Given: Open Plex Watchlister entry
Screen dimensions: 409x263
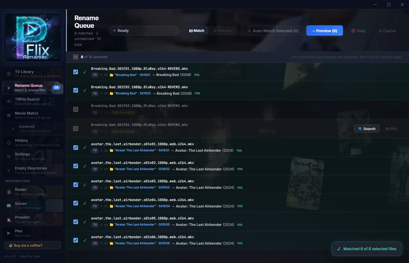Looking at the screenshot, I should coord(33,233).
